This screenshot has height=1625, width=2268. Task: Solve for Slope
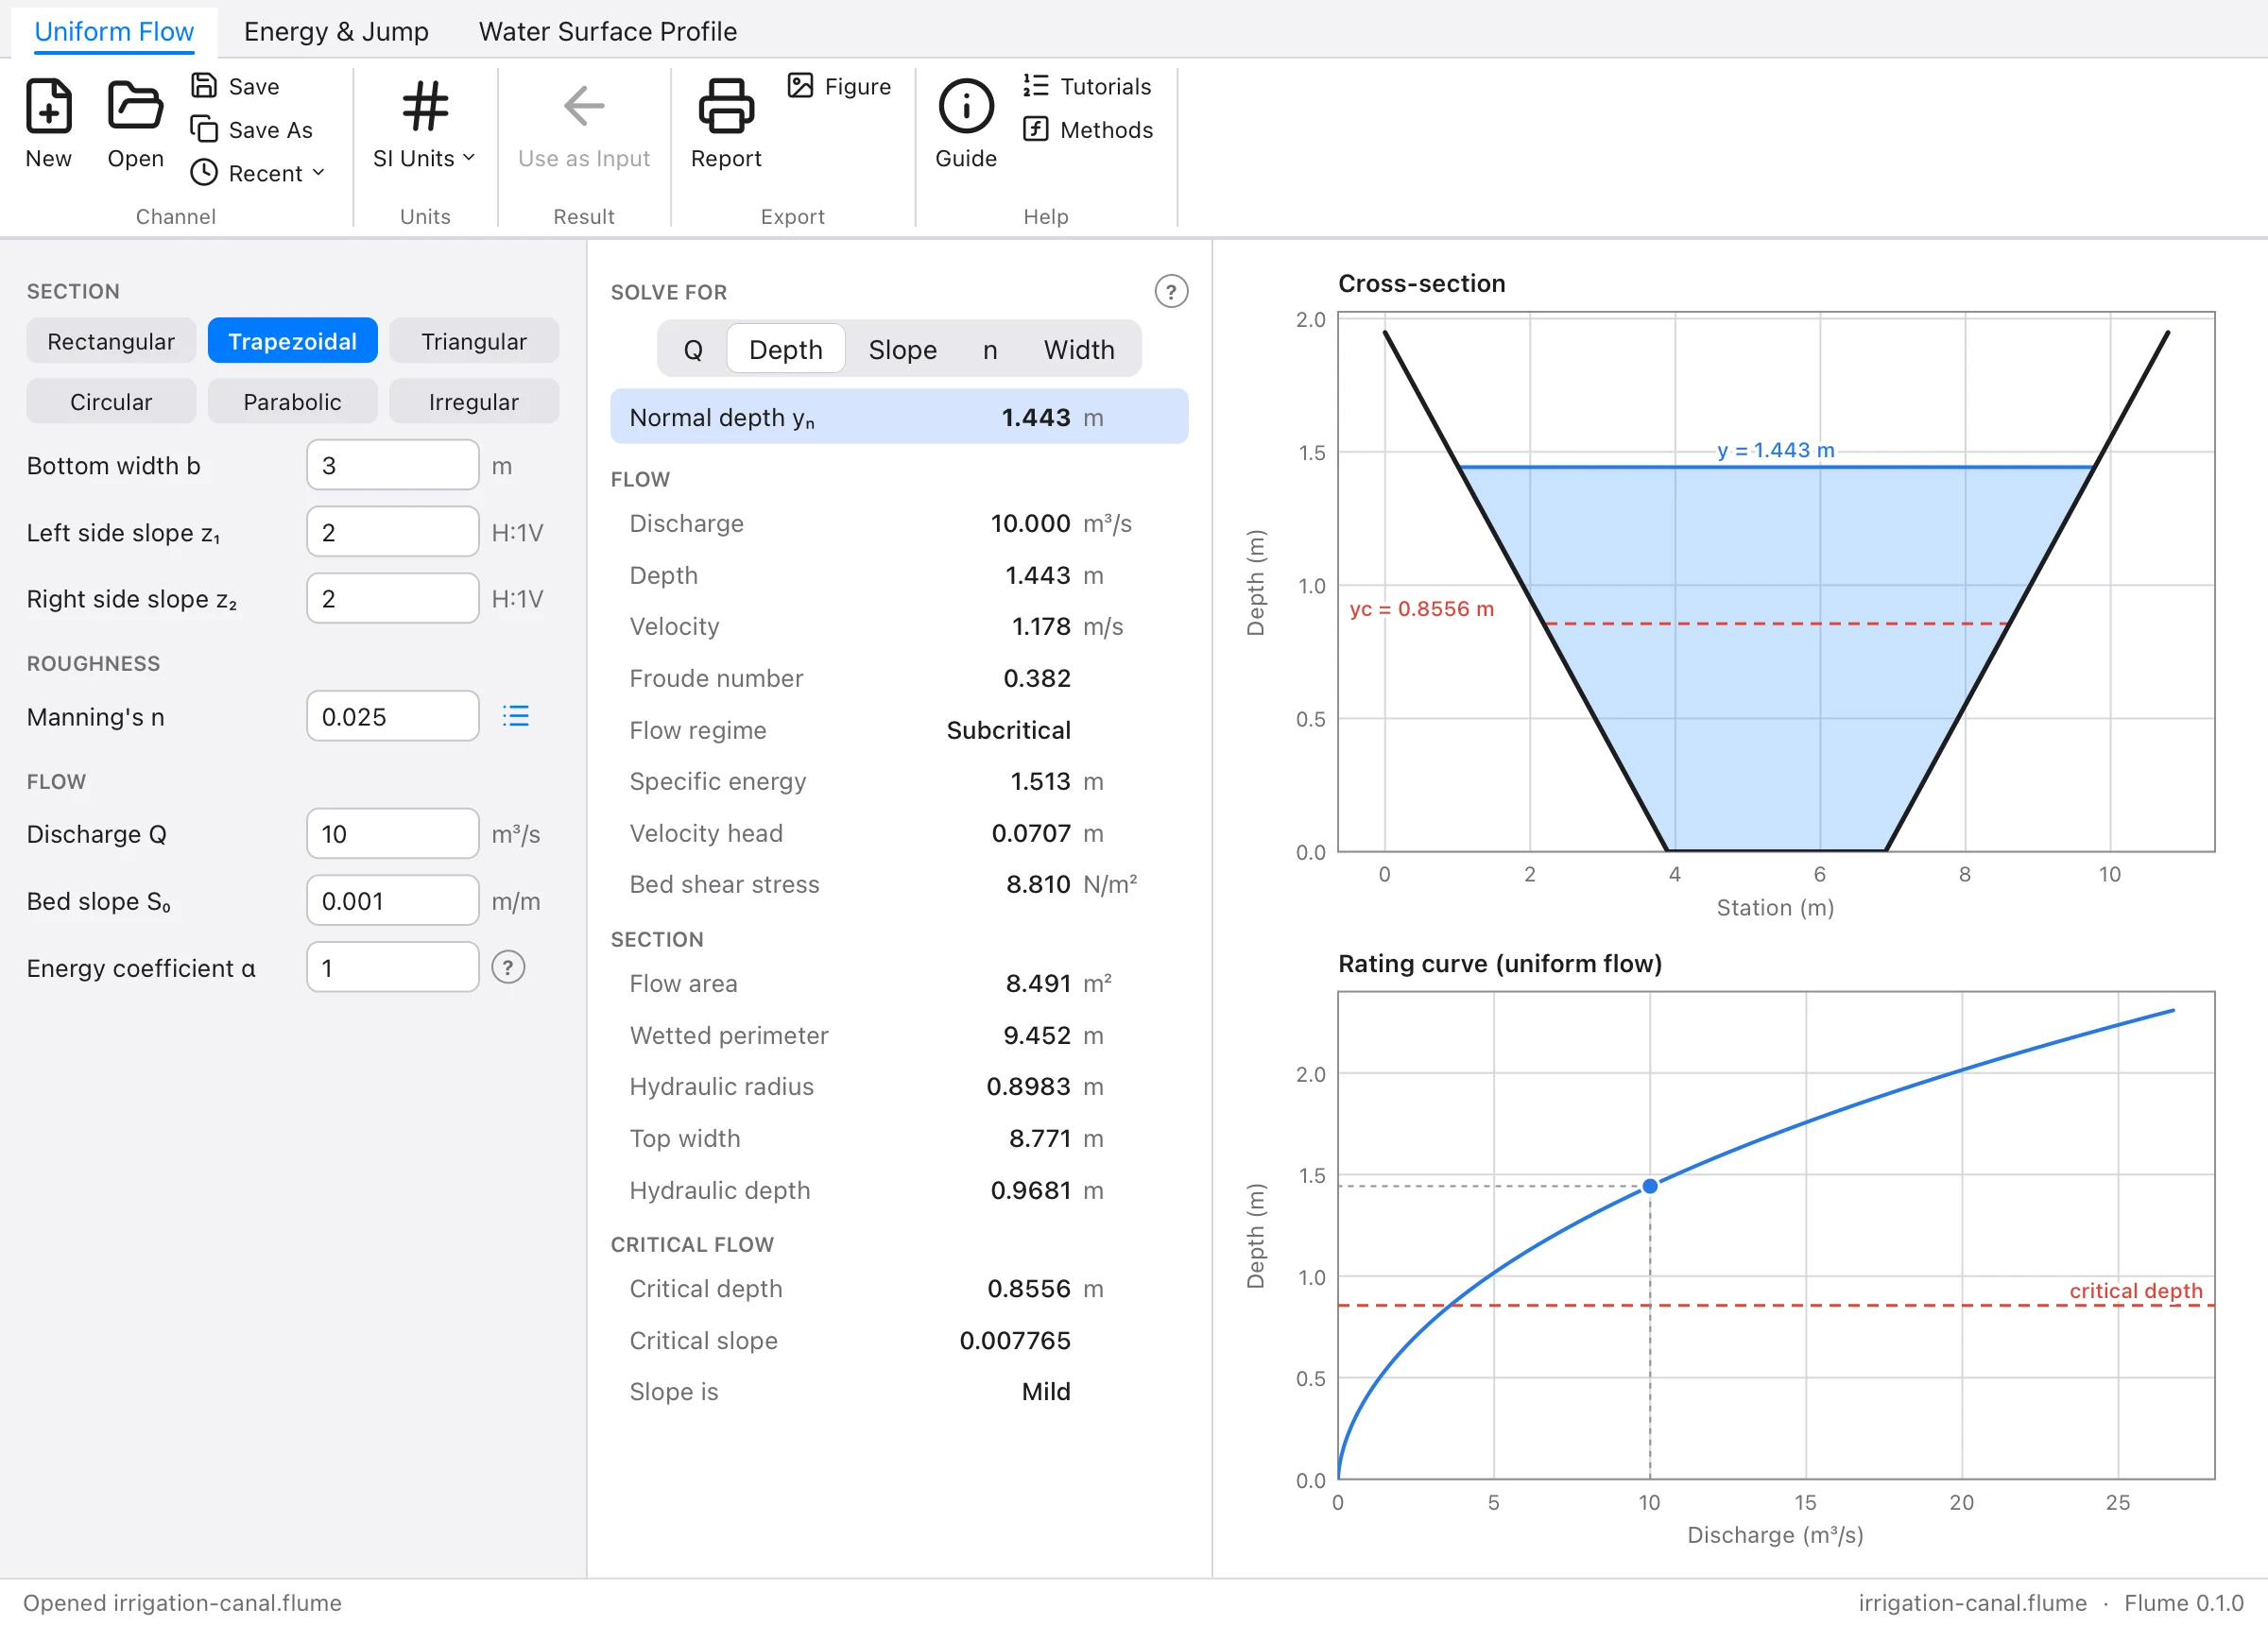pyautogui.click(x=902, y=350)
